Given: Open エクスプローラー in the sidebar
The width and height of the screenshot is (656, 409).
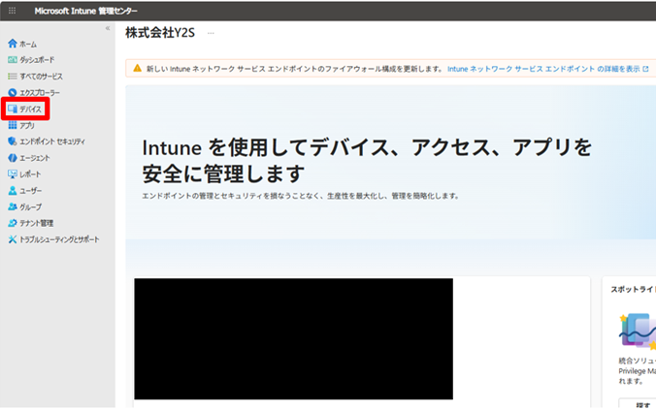Looking at the screenshot, I should [39, 92].
